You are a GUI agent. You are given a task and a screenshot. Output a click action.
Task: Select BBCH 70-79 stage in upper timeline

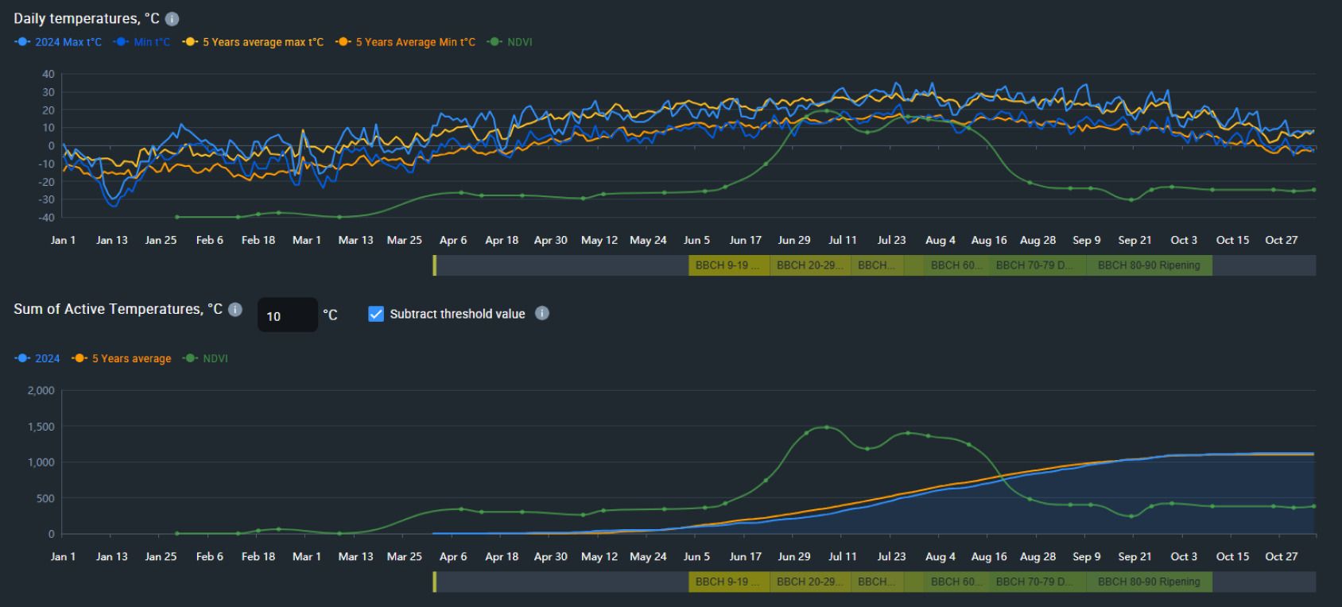click(x=1038, y=265)
